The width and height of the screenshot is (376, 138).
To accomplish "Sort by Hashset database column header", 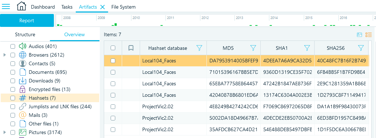I will coord(168,48).
